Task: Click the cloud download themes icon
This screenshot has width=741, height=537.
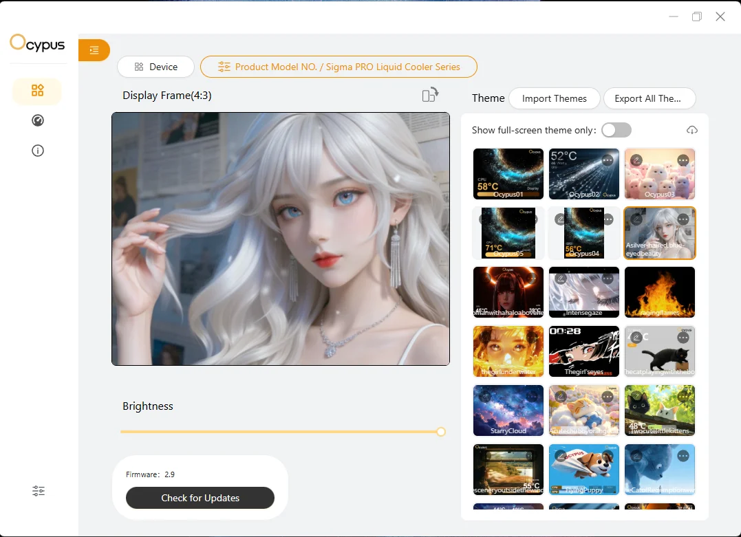Action: click(692, 130)
